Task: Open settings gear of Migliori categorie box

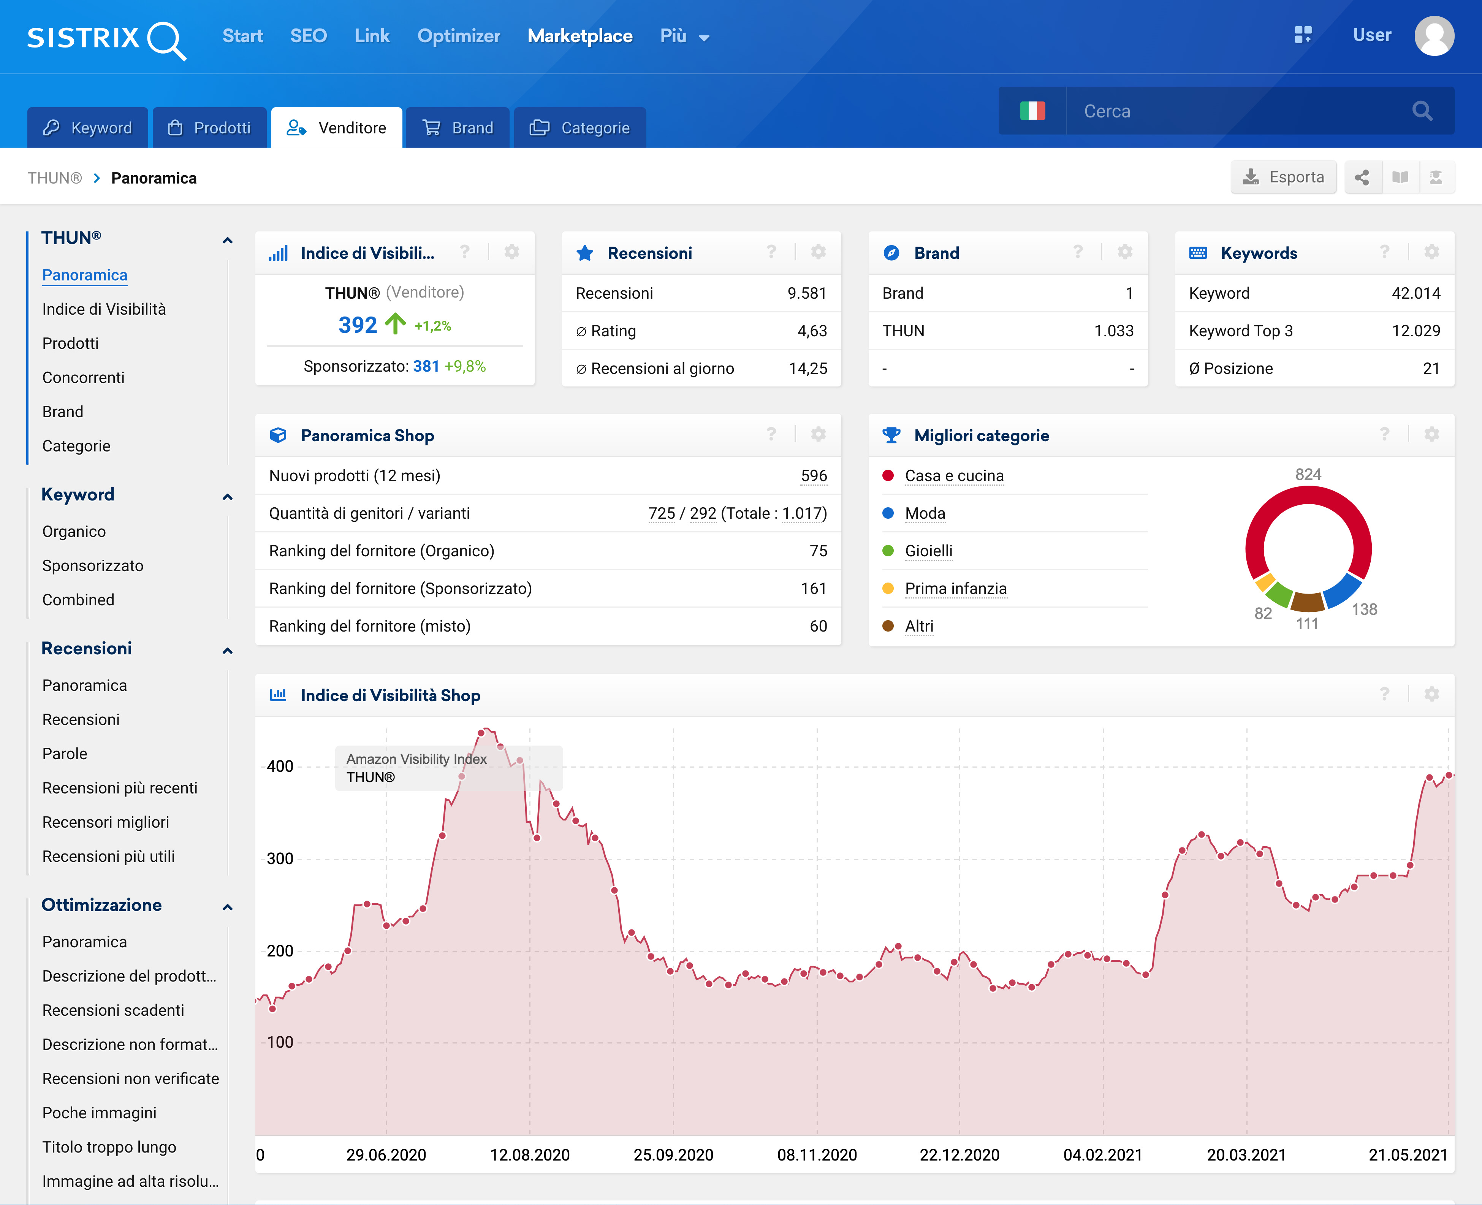Action: 1431,434
